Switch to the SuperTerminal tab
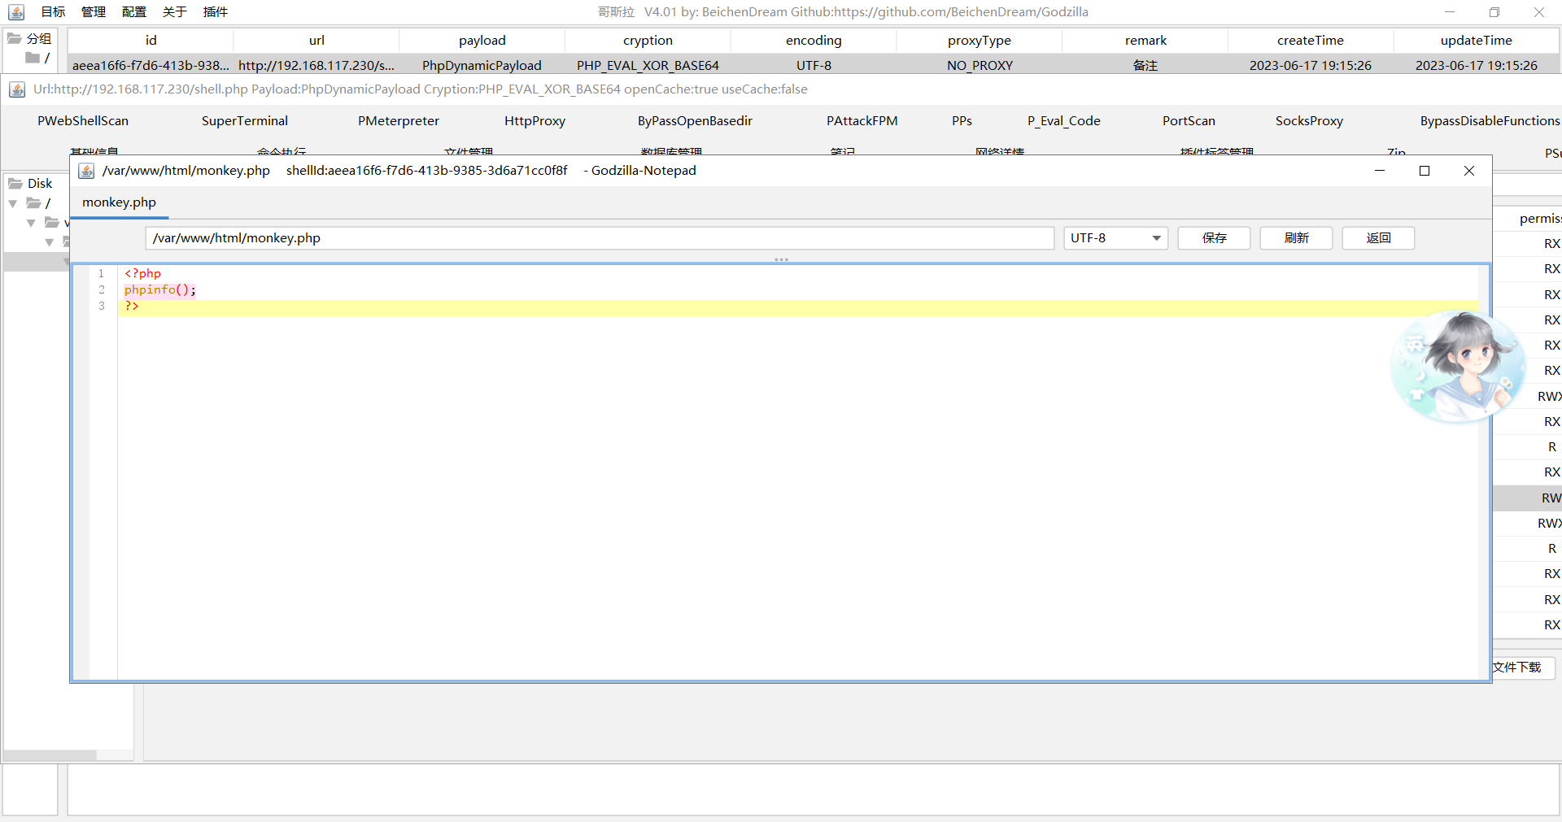Viewport: 1562px width, 822px height. pos(244,121)
